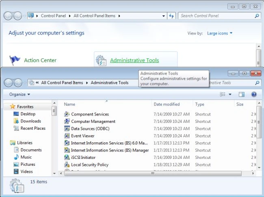264x197 pixels.
Task: Click the Recent Places icon
Action: (x=16, y=128)
